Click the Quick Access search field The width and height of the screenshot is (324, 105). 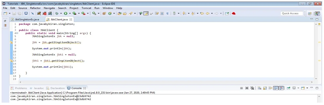point(292,13)
